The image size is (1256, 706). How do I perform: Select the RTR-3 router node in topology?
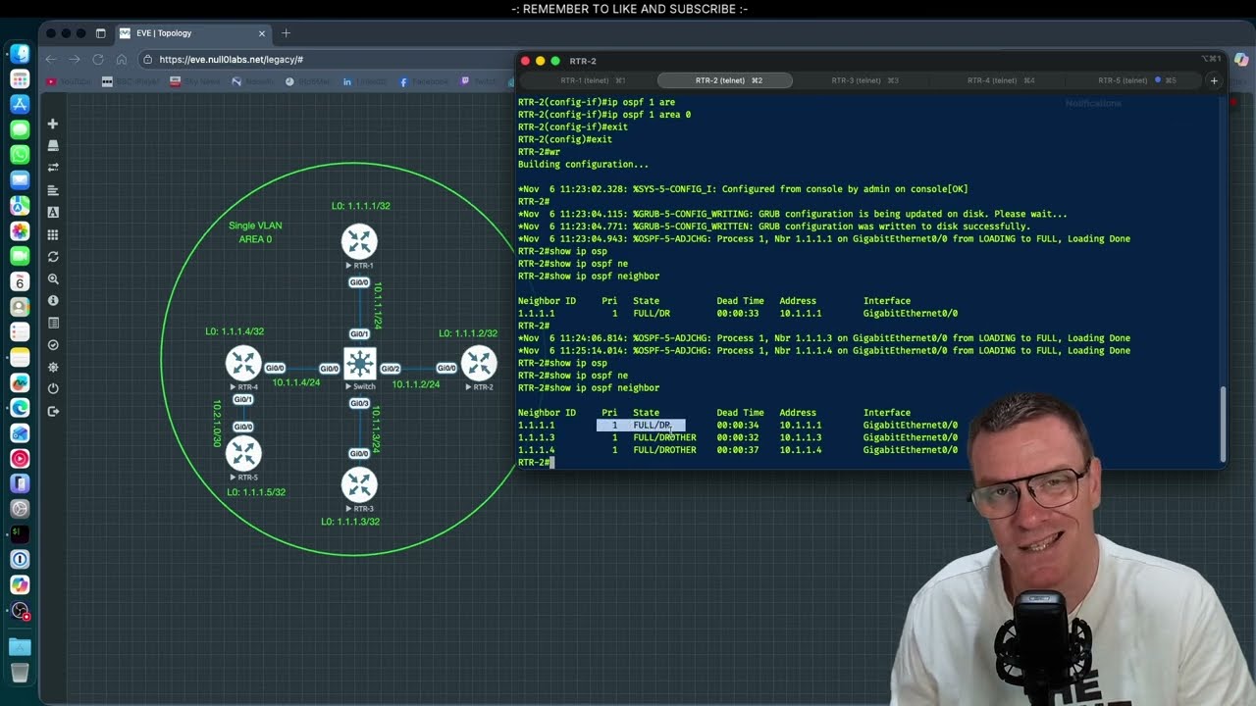point(359,484)
